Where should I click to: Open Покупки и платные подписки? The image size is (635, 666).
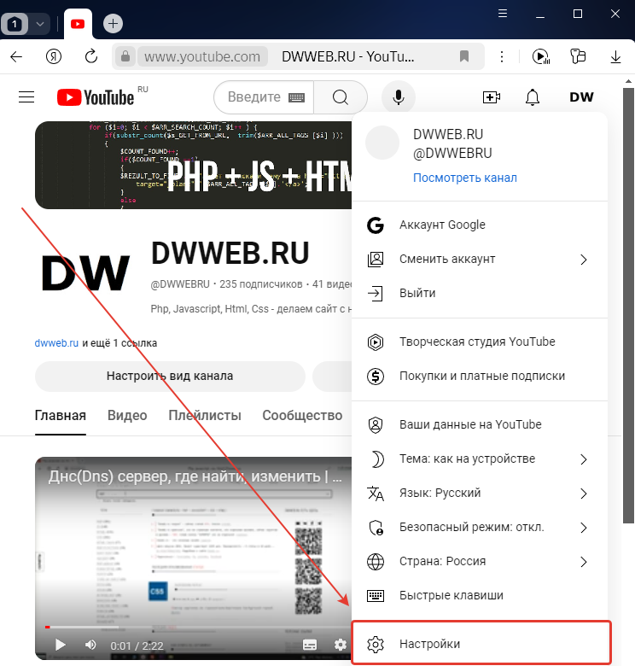click(x=480, y=377)
